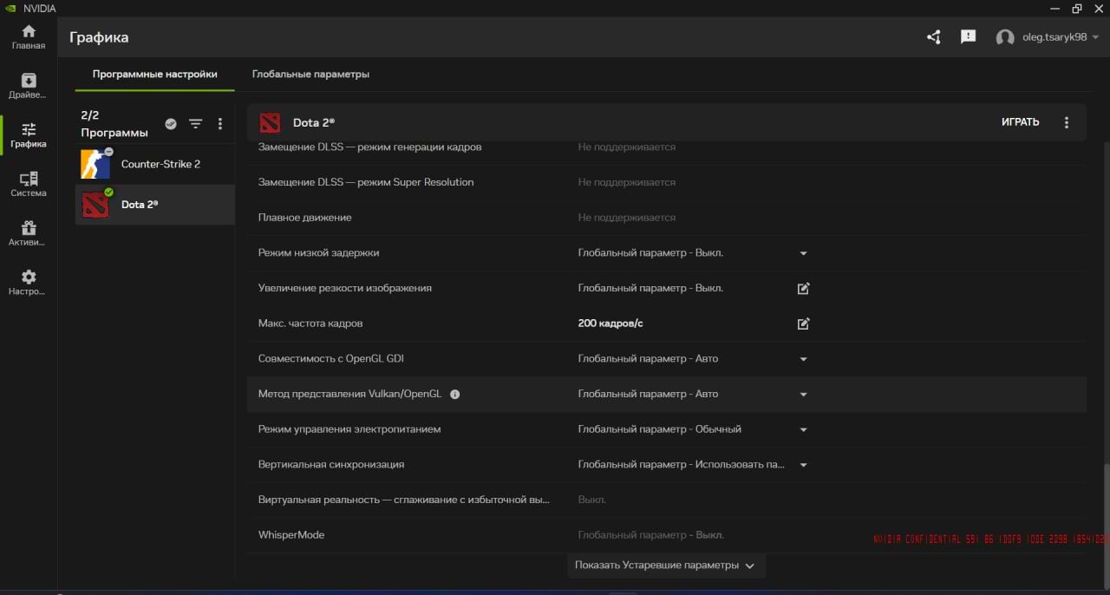Open the Драйверы sidebar section
The height and width of the screenshot is (595, 1110).
coord(29,85)
